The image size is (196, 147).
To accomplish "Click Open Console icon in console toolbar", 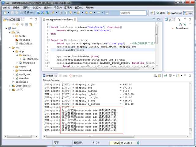I will (x=178, y=76).
